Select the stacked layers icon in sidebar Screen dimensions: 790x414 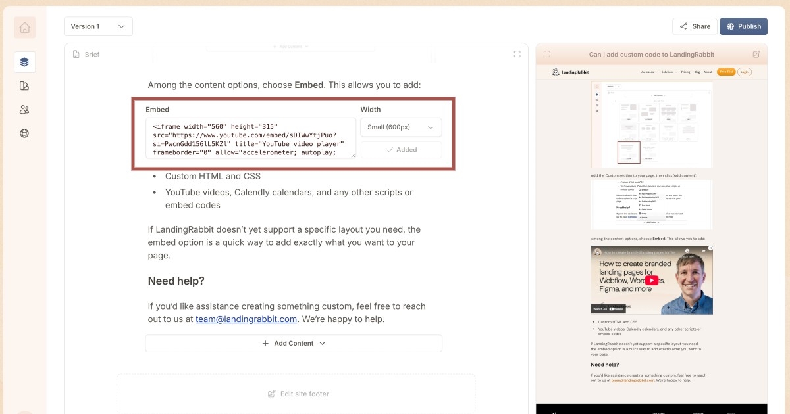tap(24, 62)
